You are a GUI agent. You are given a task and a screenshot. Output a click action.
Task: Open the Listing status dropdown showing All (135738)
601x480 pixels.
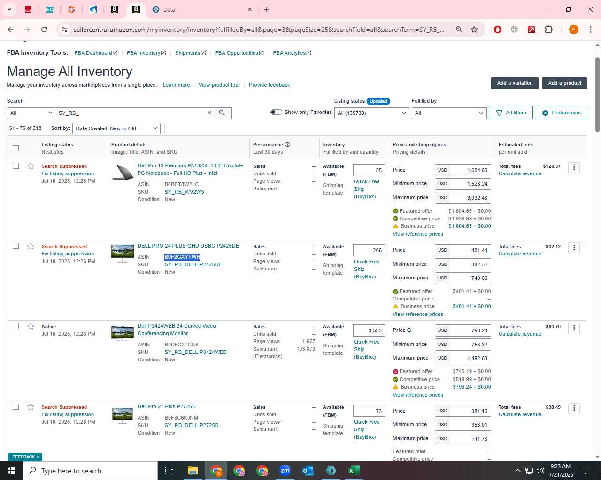coord(371,113)
